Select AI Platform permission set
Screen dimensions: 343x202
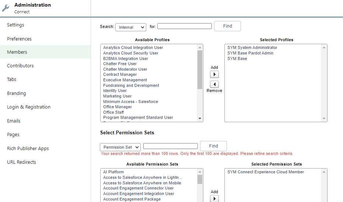113,172
